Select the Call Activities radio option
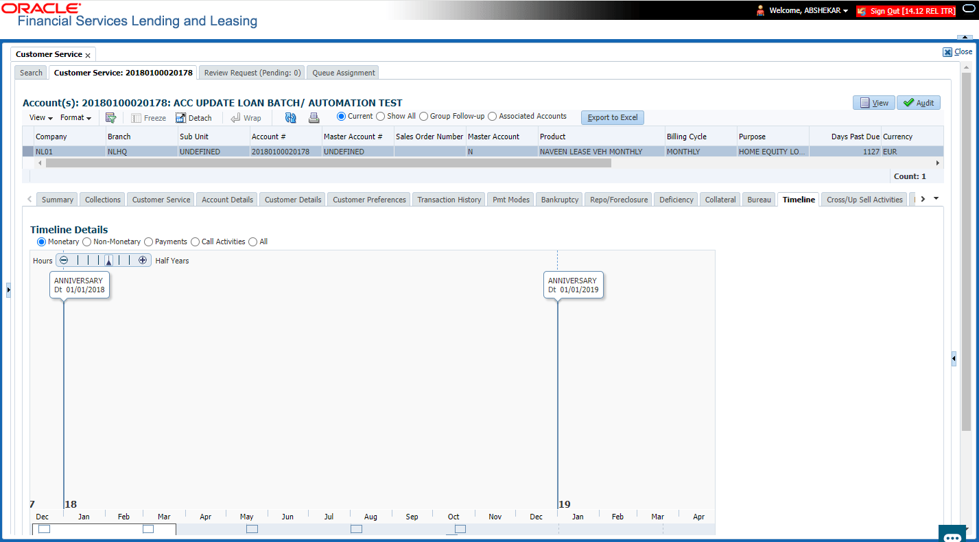979x542 pixels. pyautogui.click(x=195, y=241)
